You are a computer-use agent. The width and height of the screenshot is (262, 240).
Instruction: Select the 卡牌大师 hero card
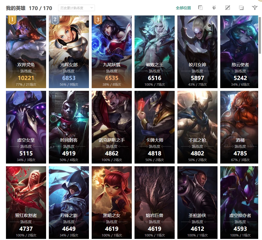pyautogui.click(x=155, y=127)
